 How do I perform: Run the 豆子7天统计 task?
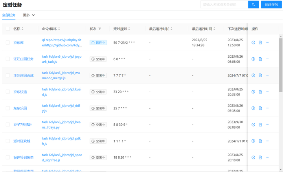tap(253, 124)
